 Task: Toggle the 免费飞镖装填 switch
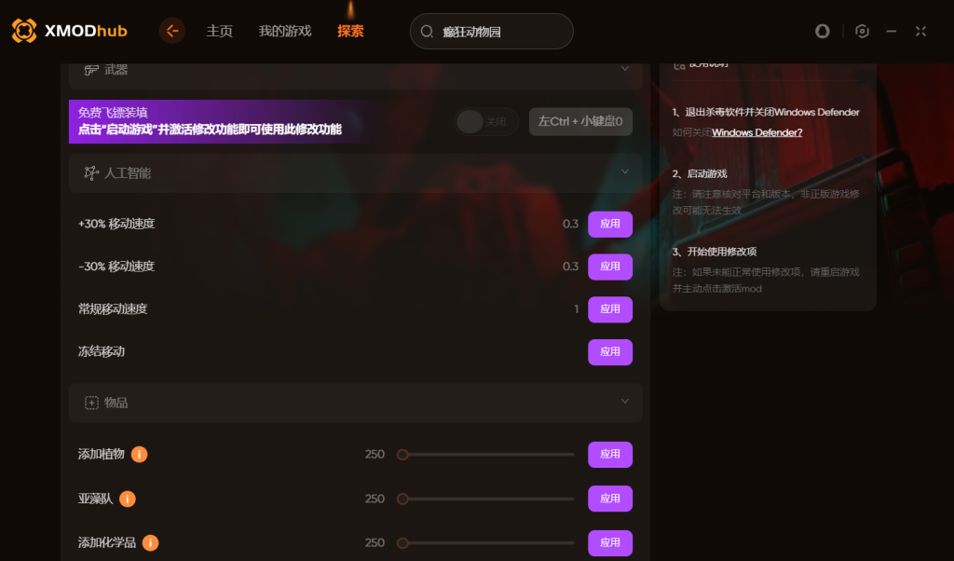486,122
